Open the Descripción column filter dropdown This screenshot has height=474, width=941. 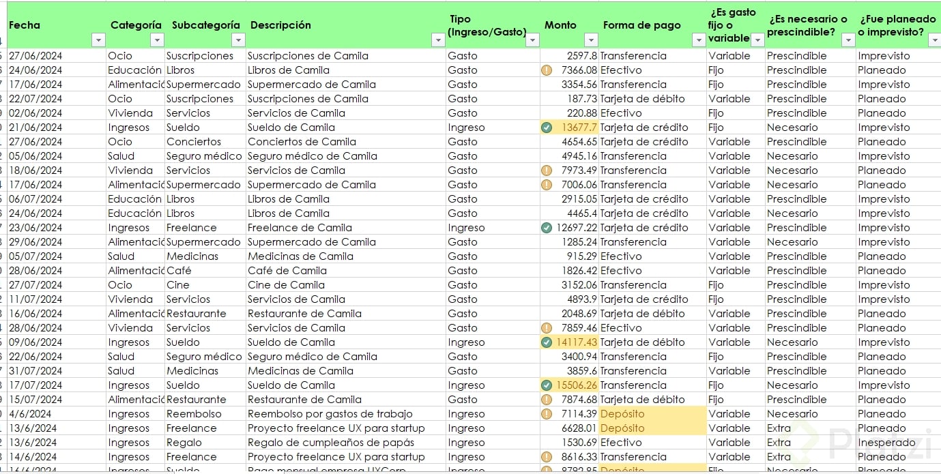click(438, 40)
